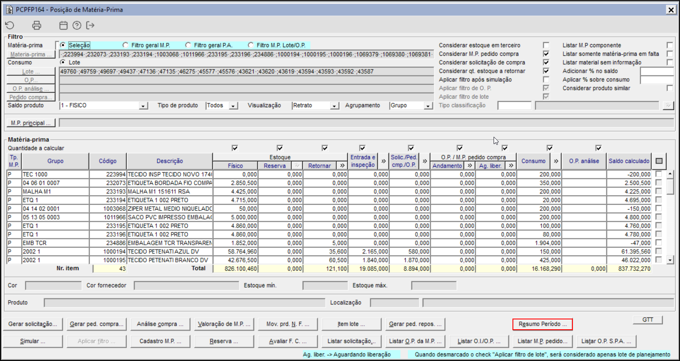Viewport: 680px width, 361px height.
Task: Open the Saldo produto dropdown
Action: [x=144, y=106]
